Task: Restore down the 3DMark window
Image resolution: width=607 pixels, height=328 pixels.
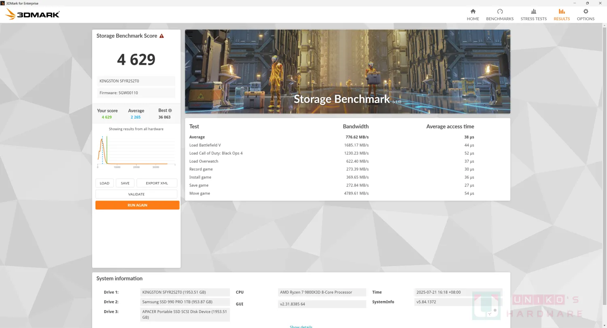Action: point(587,3)
